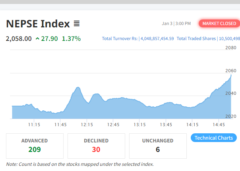
Task: Click the chart's rightmost closing point
Action: (x=231, y=75)
